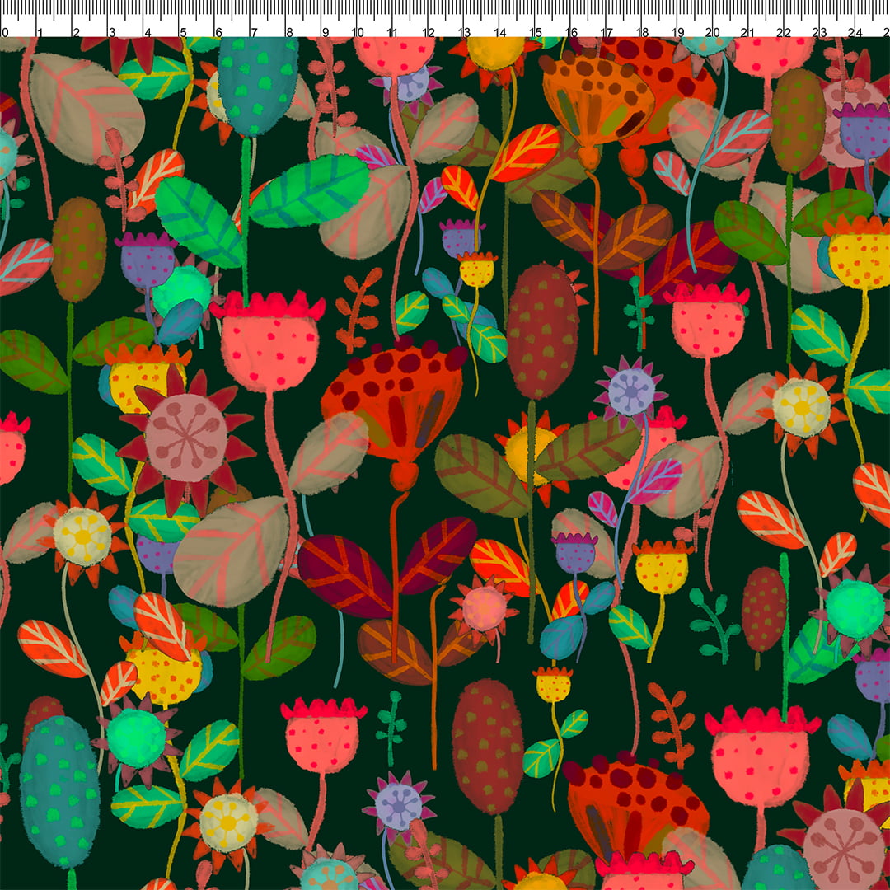Click the 12 mark on the ruler
Viewport: 890px width, 890px height.
point(429,32)
